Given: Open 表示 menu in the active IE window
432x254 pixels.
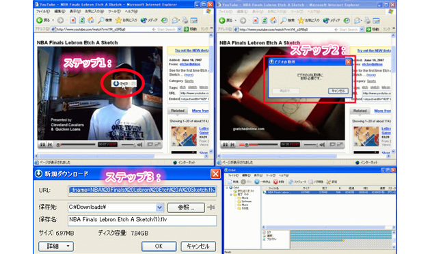Looking at the screenshot, I should point(75,12).
